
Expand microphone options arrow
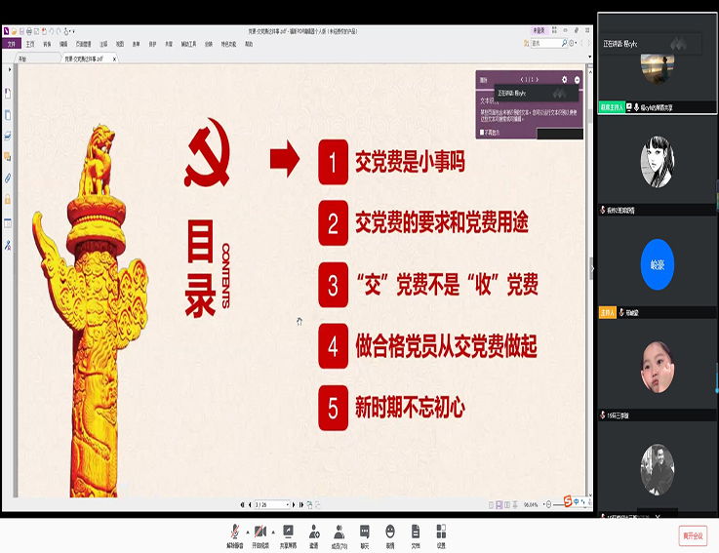[248, 533]
